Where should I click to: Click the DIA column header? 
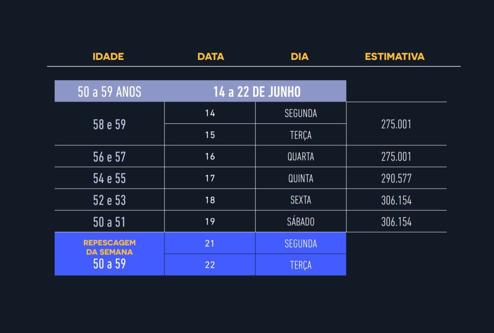tap(300, 57)
